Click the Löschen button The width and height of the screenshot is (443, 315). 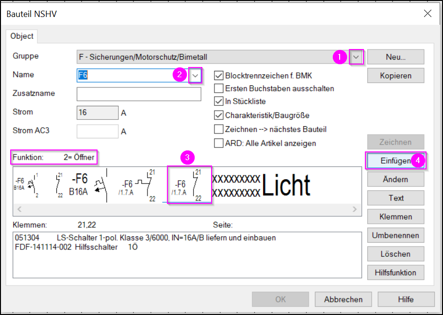(395, 254)
